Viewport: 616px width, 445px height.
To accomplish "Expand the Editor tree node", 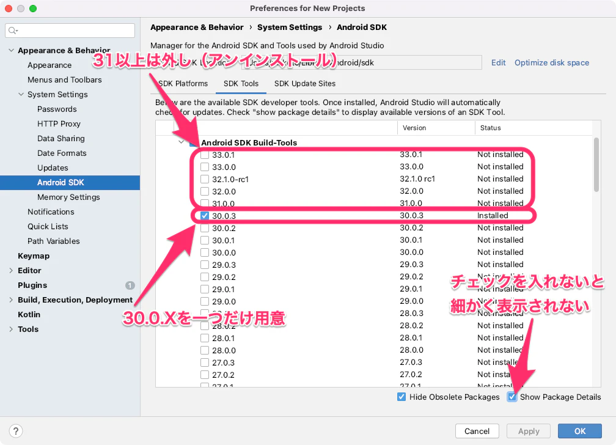I will point(11,270).
